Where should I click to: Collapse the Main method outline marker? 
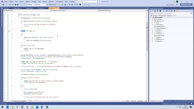(12, 15)
